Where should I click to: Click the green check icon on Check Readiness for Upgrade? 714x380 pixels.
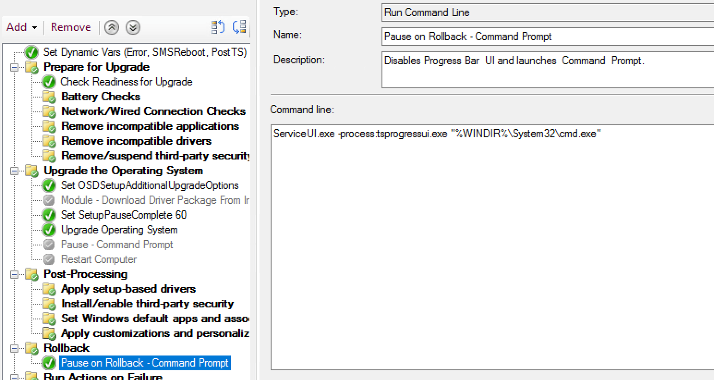[x=49, y=82]
